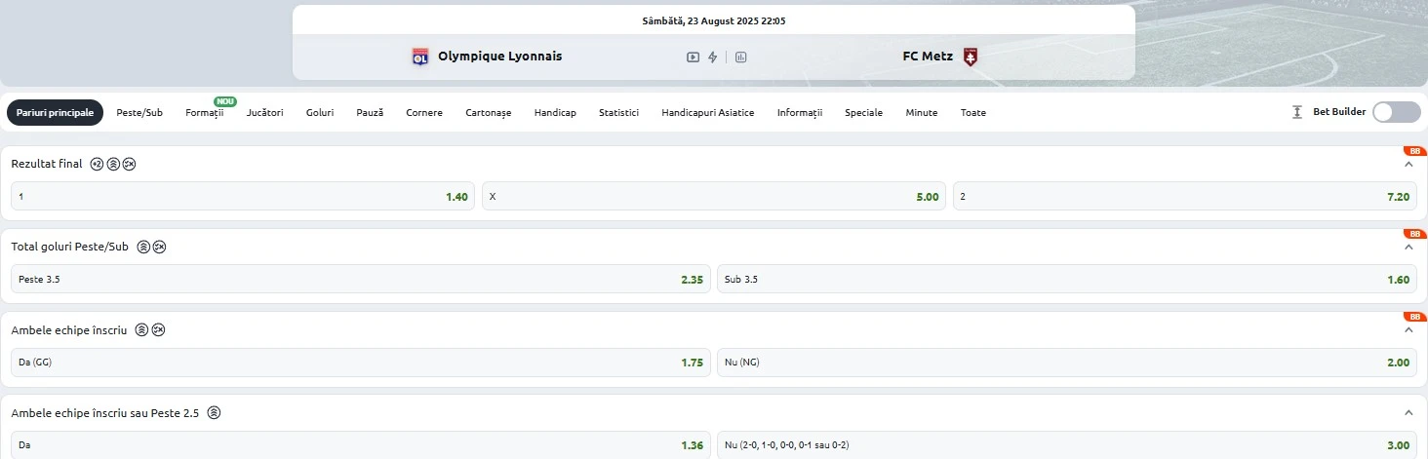Screen dimensions: 1428x459
Task: Collapse the Rezultat final market
Action: click(x=1408, y=164)
